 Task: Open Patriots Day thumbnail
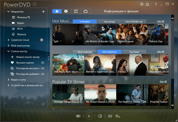tap(158, 35)
